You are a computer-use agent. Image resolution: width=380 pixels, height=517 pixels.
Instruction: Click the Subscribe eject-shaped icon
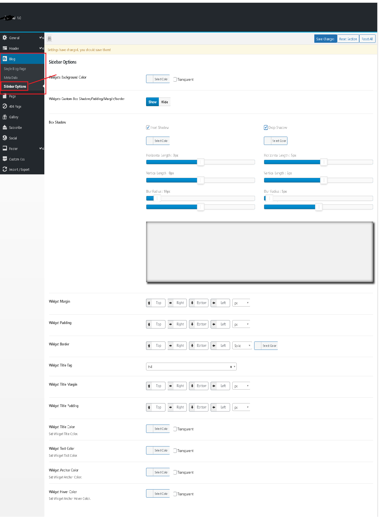tap(5, 127)
